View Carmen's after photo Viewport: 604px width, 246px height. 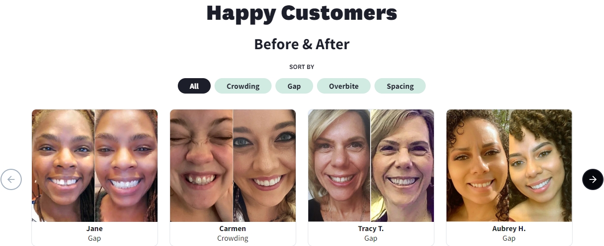(x=264, y=165)
